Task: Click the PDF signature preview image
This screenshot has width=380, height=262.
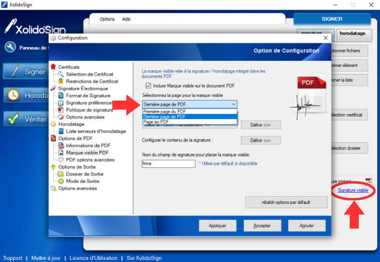Action: click(x=308, y=98)
